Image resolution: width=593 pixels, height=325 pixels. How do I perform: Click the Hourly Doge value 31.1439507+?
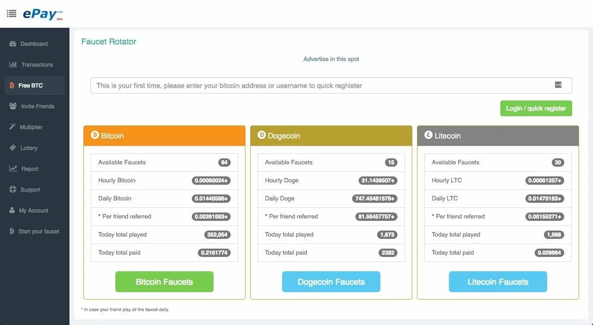(x=378, y=181)
